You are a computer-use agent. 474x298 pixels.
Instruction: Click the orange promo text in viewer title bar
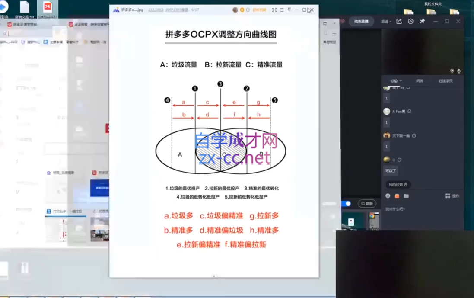pyautogui.click(x=259, y=10)
